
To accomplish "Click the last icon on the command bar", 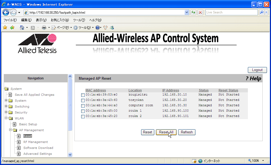I will (112, 28).
